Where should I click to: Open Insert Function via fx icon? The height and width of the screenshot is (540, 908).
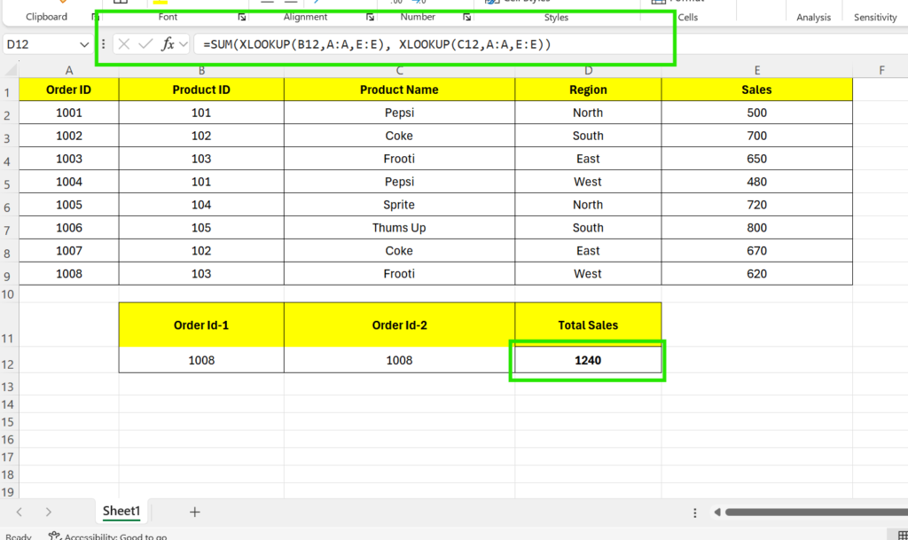[x=168, y=44]
